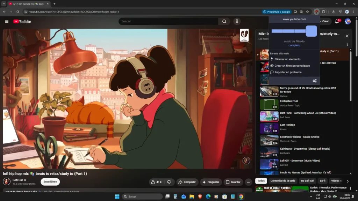358x201 pixels.
Task: Click the search magnifier button
Action: coord(224,21)
